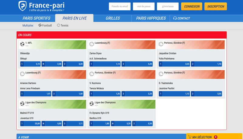Click the Anna Lena Friedsam player name
The height and width of the screenshot is (139, 243).
(30, 88)
